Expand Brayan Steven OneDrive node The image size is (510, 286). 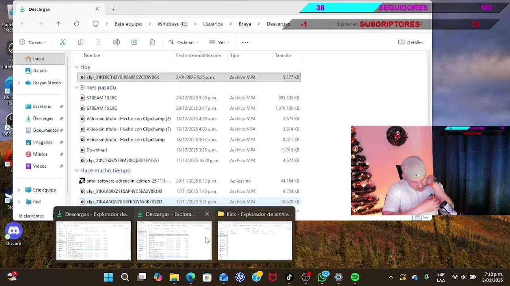click(x=19, y=83)
